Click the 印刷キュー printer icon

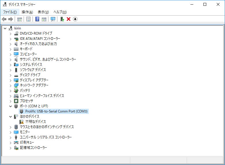pyautogui.click(x=16, y=142)
